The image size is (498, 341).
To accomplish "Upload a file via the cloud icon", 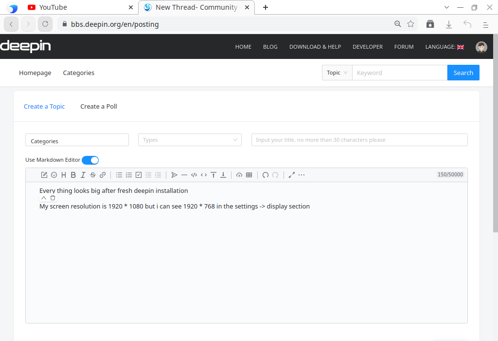I will [x=239, y=175].
